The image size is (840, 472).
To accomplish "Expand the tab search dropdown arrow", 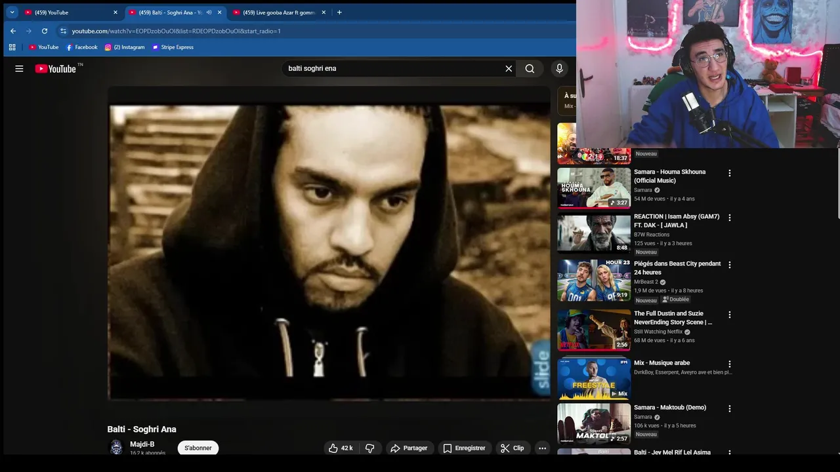I will [x=12, y=12].
